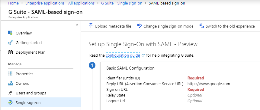
Task: Click the Deployment Plan book icon
Action: click(10, 52)
